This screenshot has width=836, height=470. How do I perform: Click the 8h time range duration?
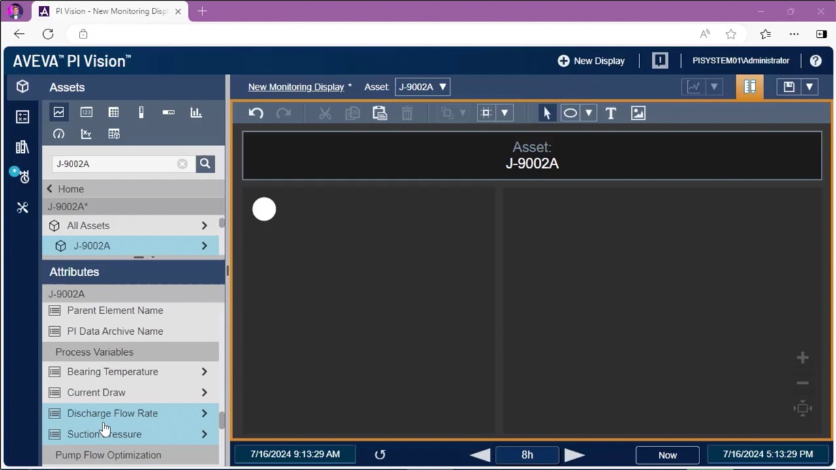click(x=527, y=455)
